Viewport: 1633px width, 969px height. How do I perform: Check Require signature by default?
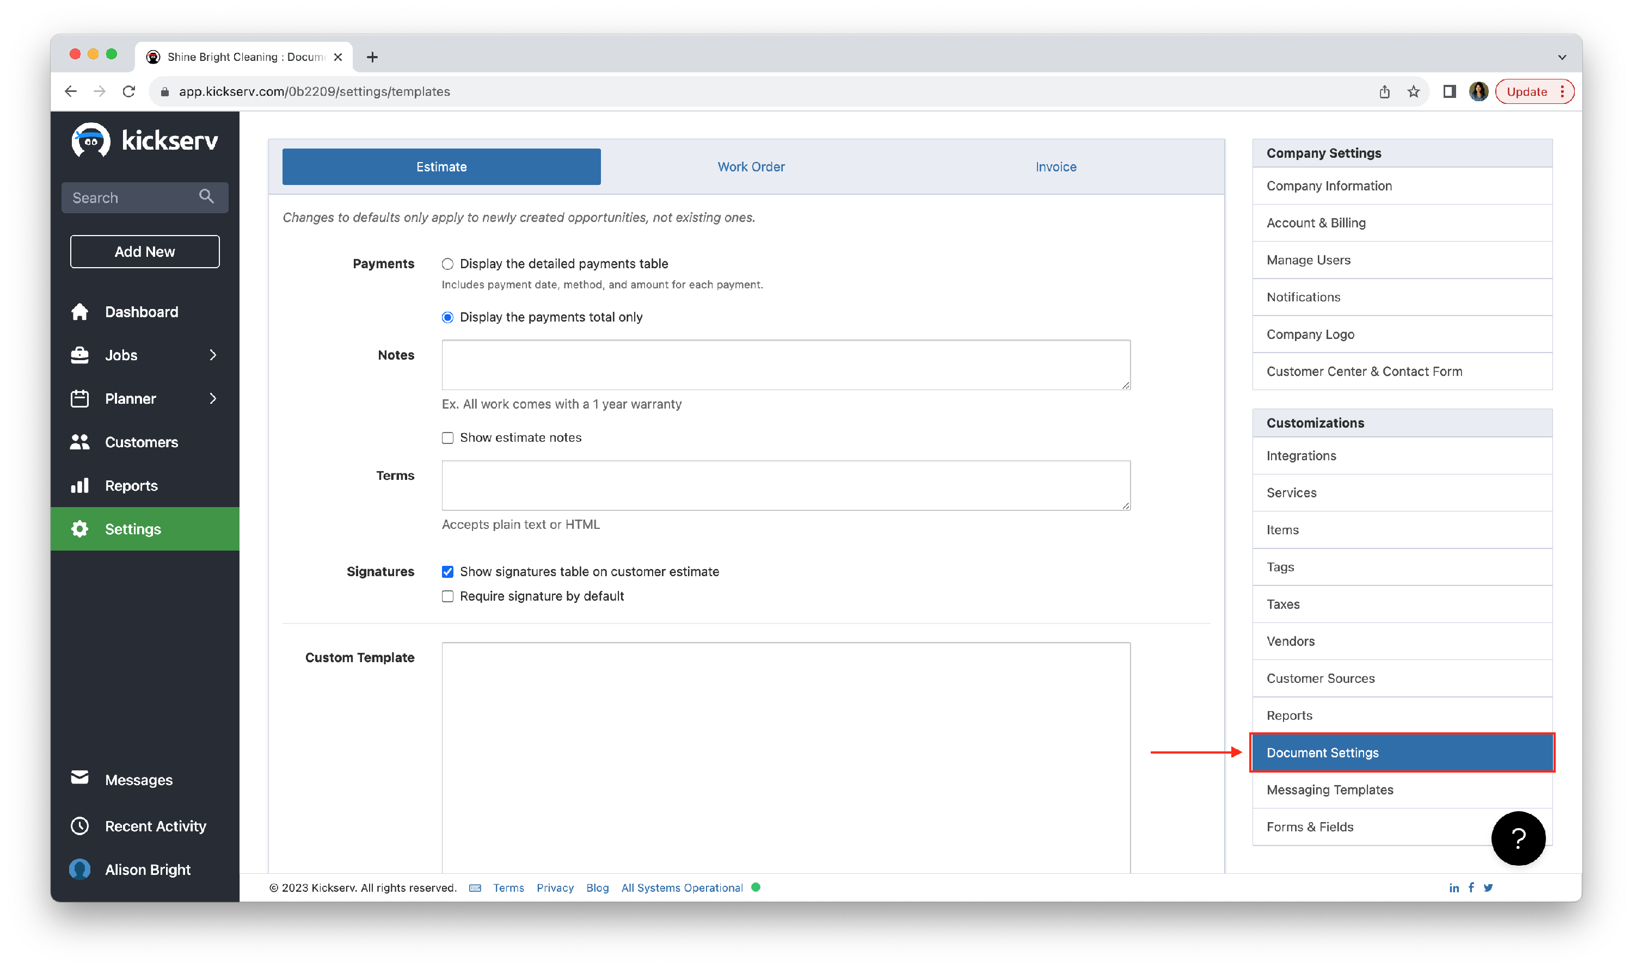(447, 596)
